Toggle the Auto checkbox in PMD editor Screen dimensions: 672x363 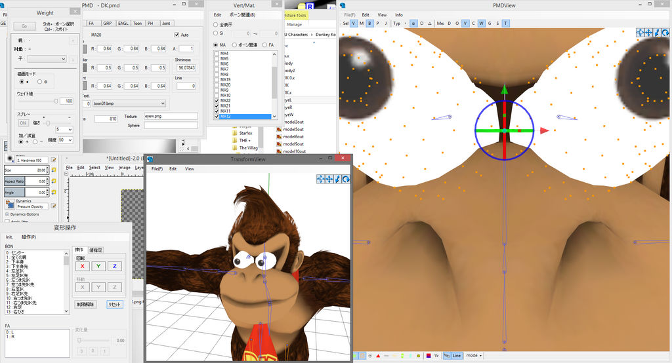point(177,35)
